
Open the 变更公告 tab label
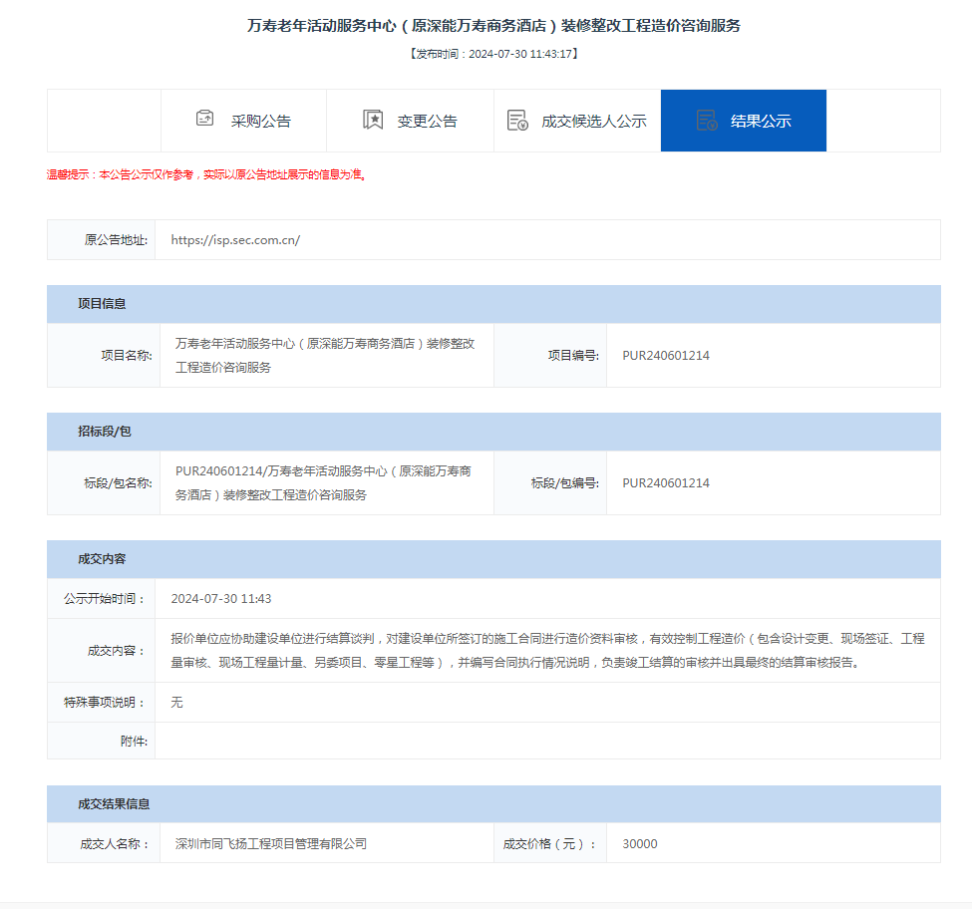point(428,122)
